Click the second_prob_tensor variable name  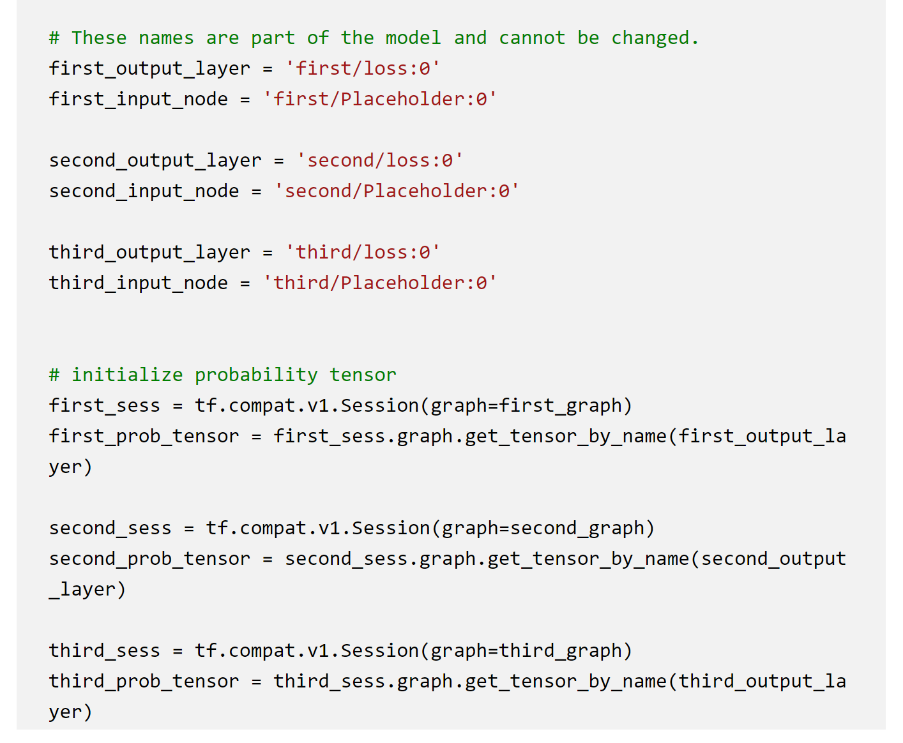coord(150,559)
